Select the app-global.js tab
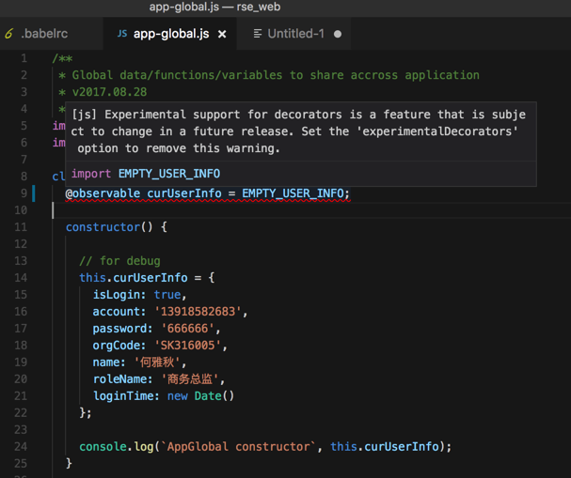 [171, 34]
